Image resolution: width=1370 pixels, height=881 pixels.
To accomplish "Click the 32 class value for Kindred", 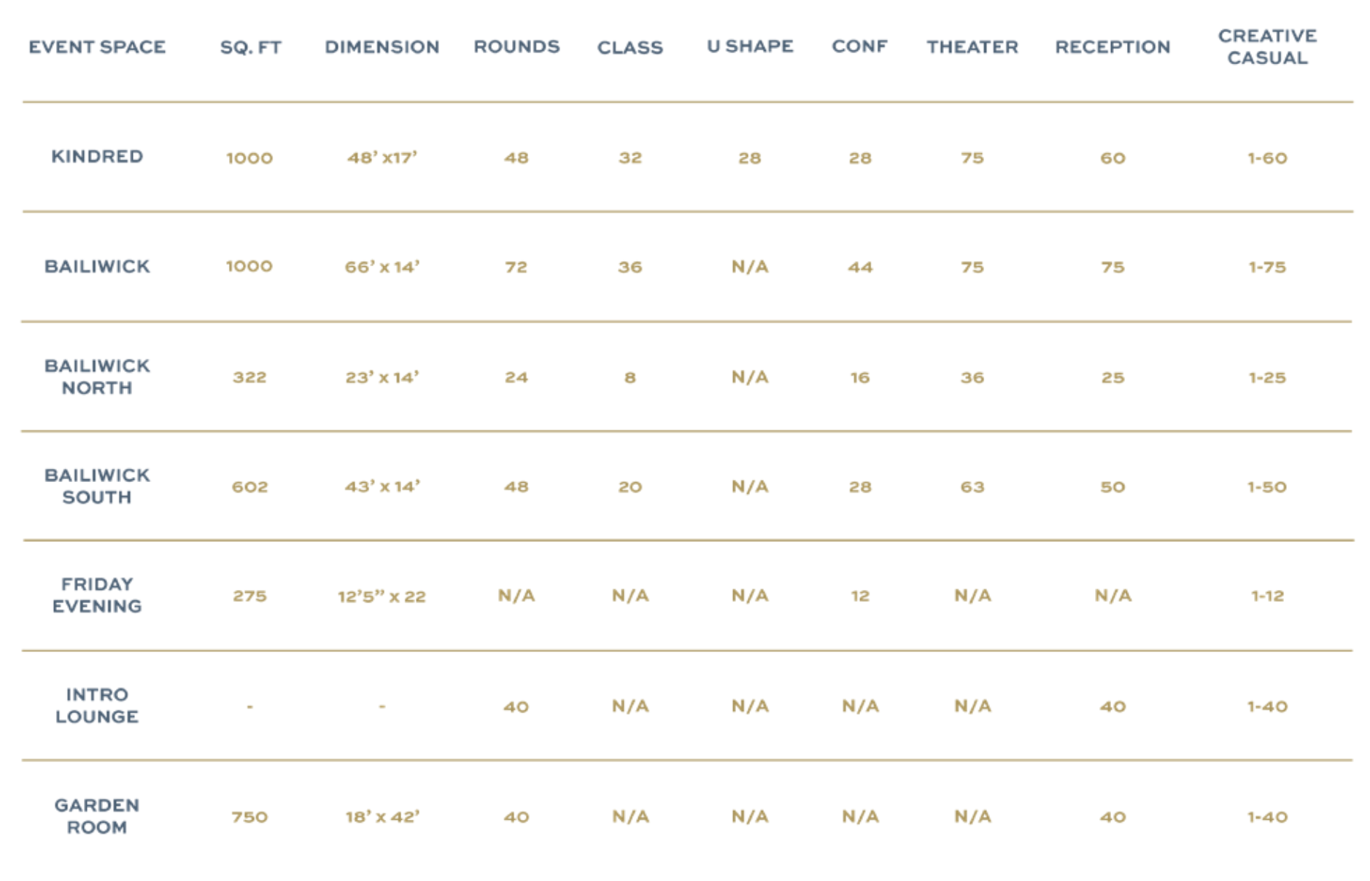I will pyautogui.click(x=630, y=158).
